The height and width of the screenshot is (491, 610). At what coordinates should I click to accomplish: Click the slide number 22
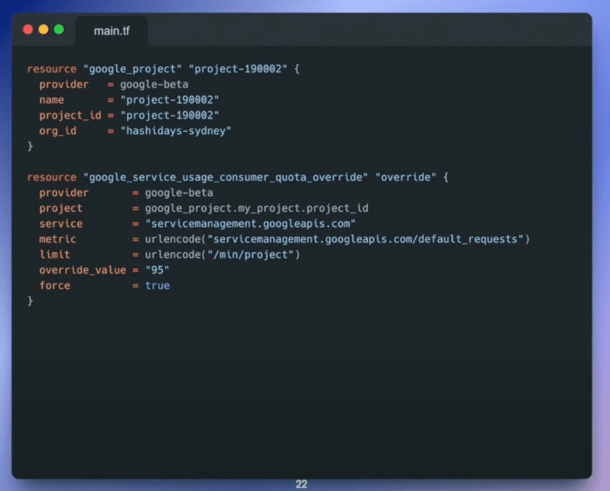[301, 484]
